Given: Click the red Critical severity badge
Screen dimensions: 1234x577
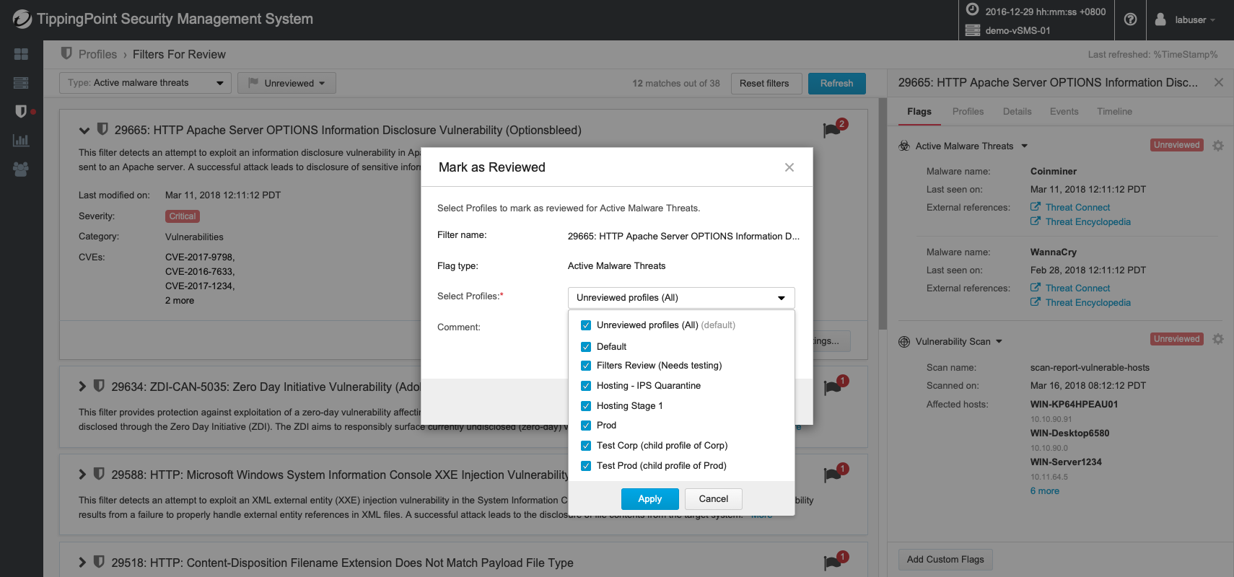Looking at the screenshot, I should pyautogui.click(x=183, y=216).
